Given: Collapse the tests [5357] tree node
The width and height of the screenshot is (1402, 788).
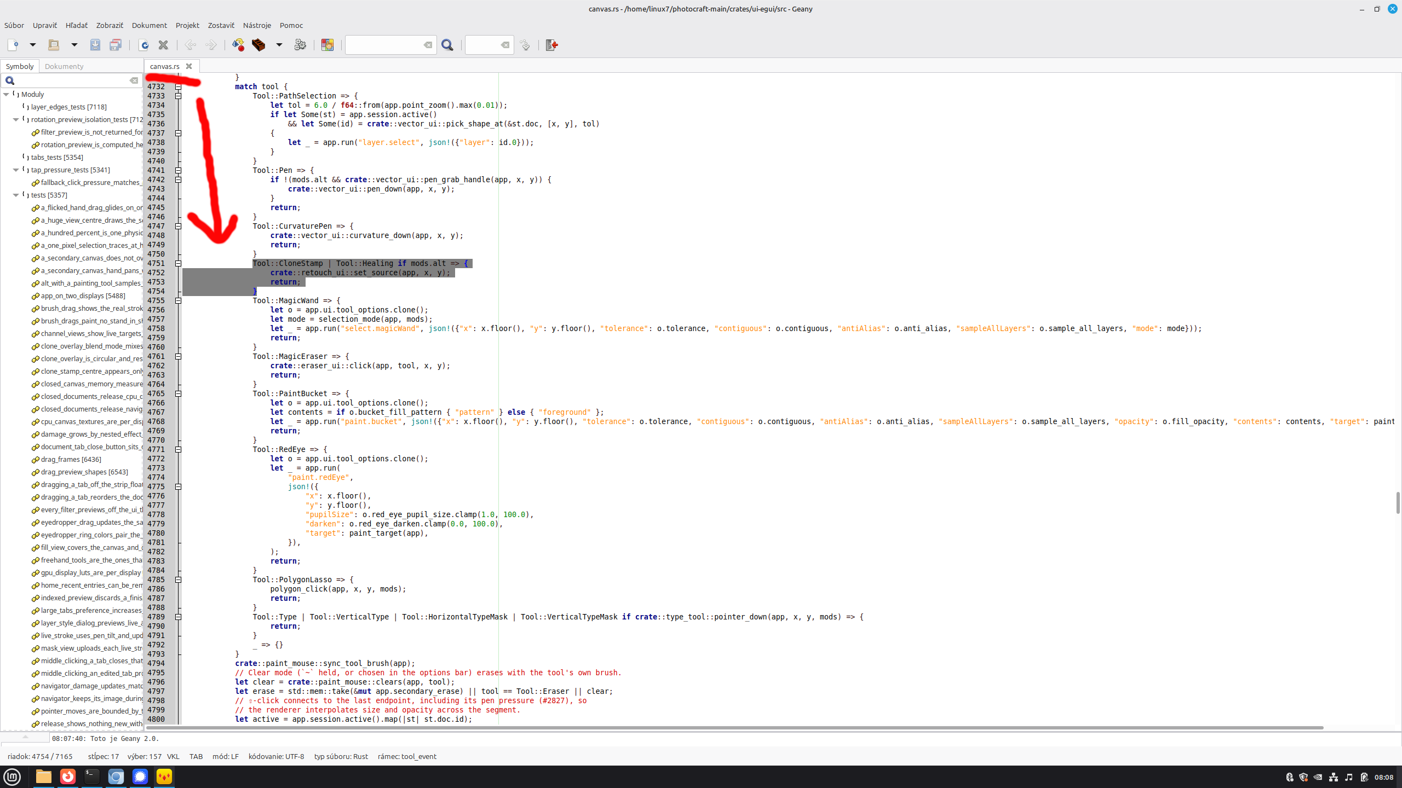Looking at the screenshot, I should point(16,195).
